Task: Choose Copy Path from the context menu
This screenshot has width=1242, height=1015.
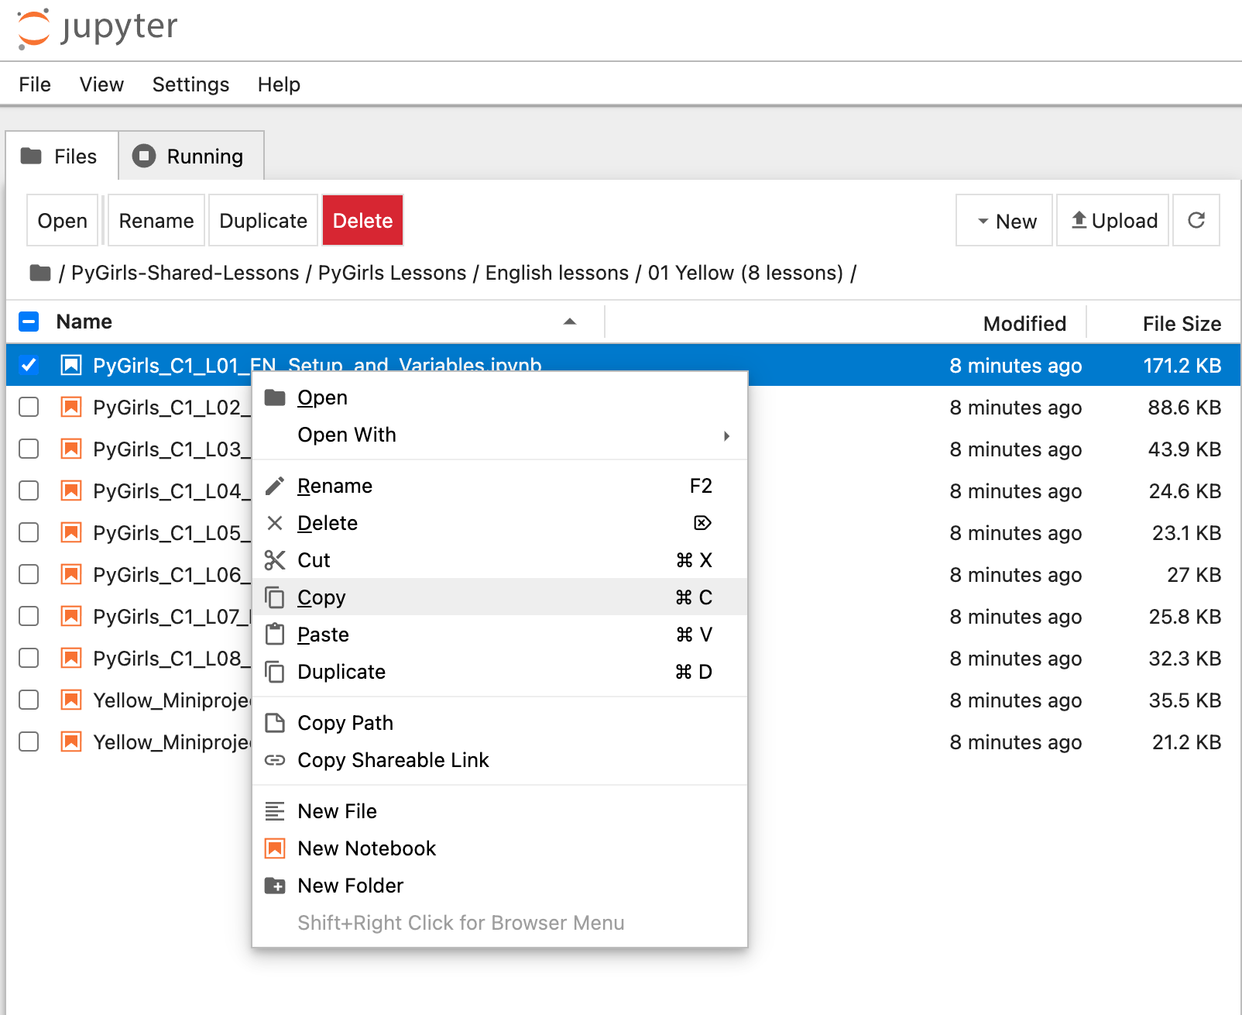Action: tap(500, 723)
